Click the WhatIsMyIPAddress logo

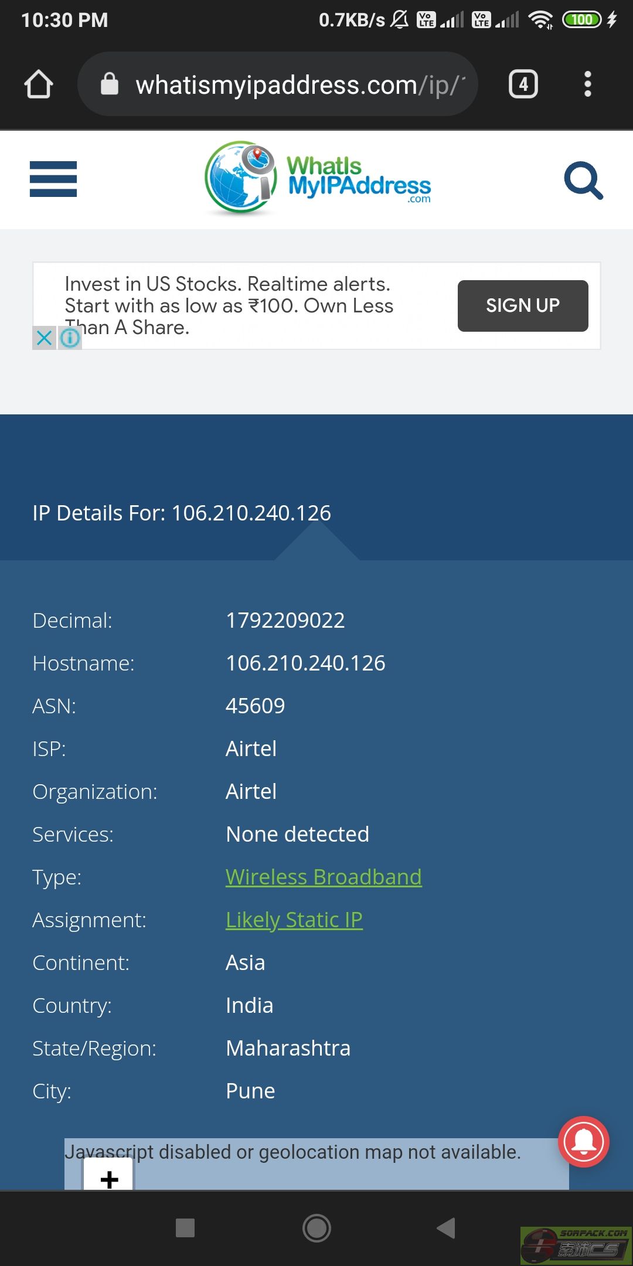coord(318,179)
